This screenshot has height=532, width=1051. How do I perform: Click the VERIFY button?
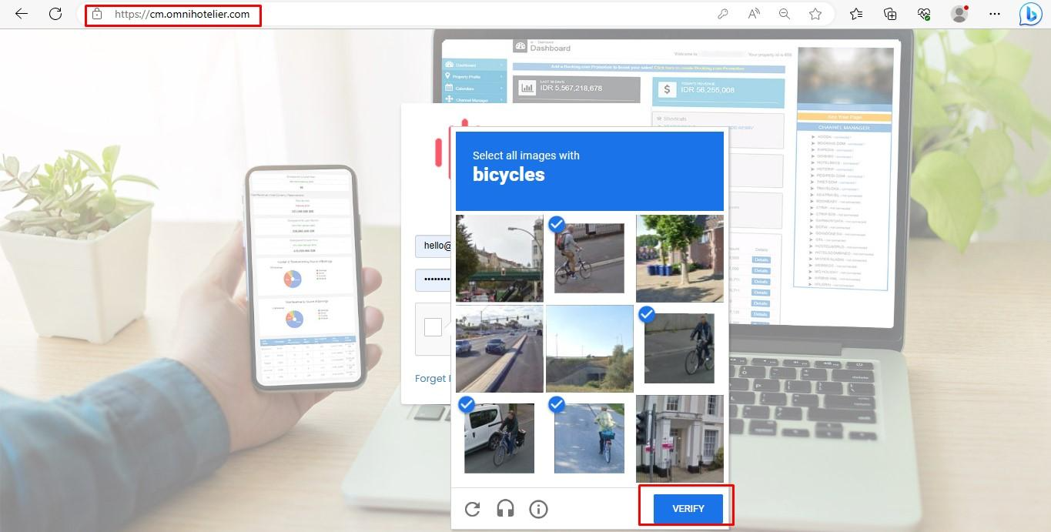(x=688, y=509)
